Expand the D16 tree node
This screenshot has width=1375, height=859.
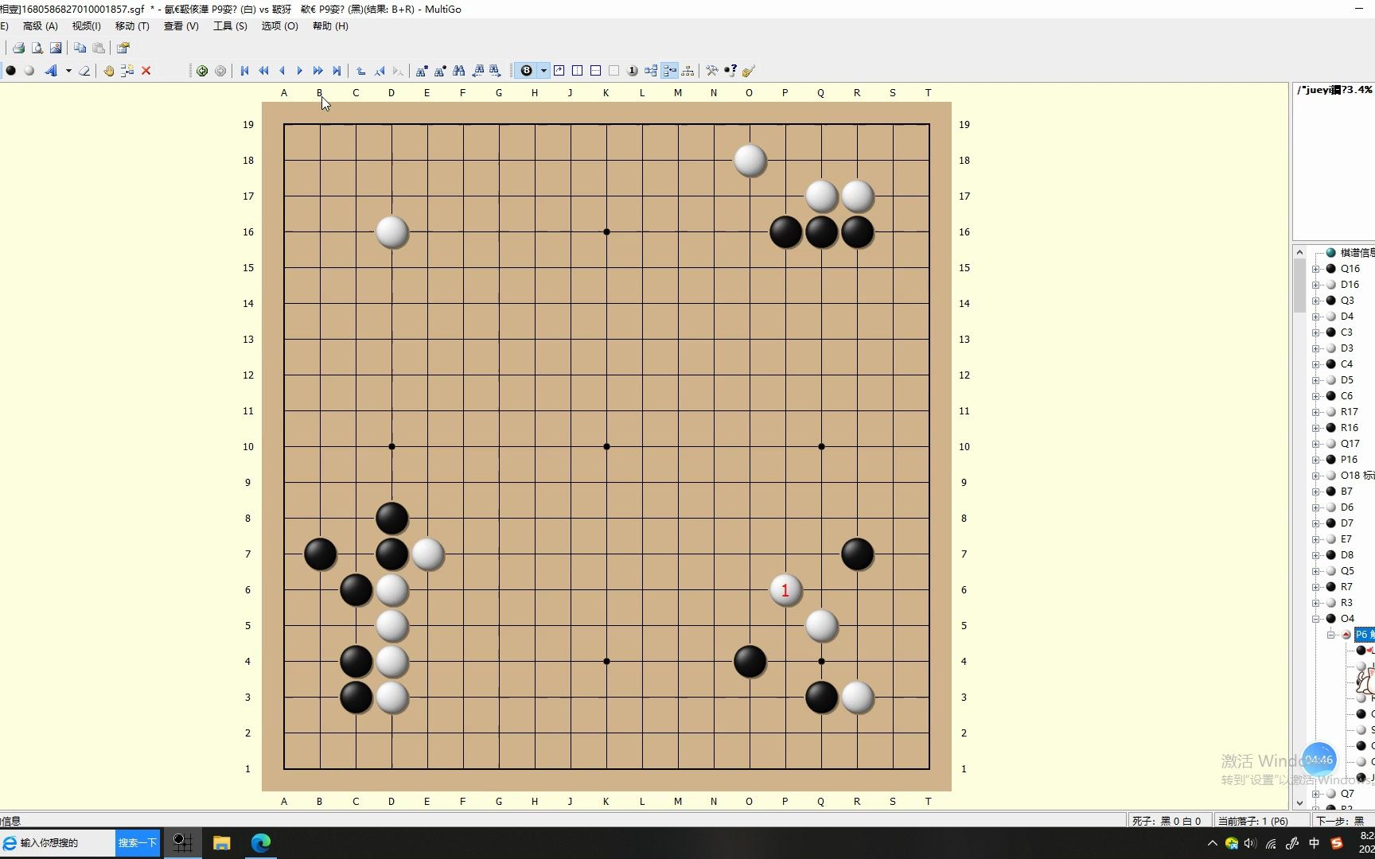point(1315,285)
